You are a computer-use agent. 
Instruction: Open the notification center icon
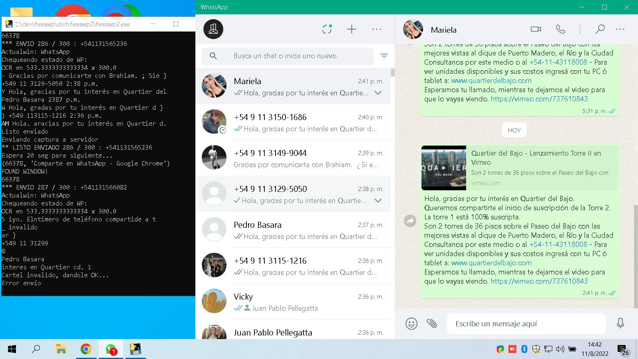[x=623, y=350]
